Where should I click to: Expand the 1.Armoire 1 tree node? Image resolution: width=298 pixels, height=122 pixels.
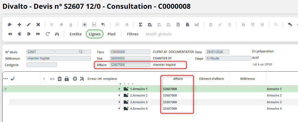pyautogui.click(x=119, y=89)
